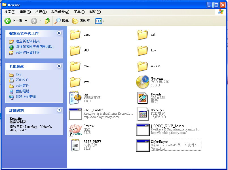Select the g00 folder icon
228x170 pixels.
pos(75,51)
